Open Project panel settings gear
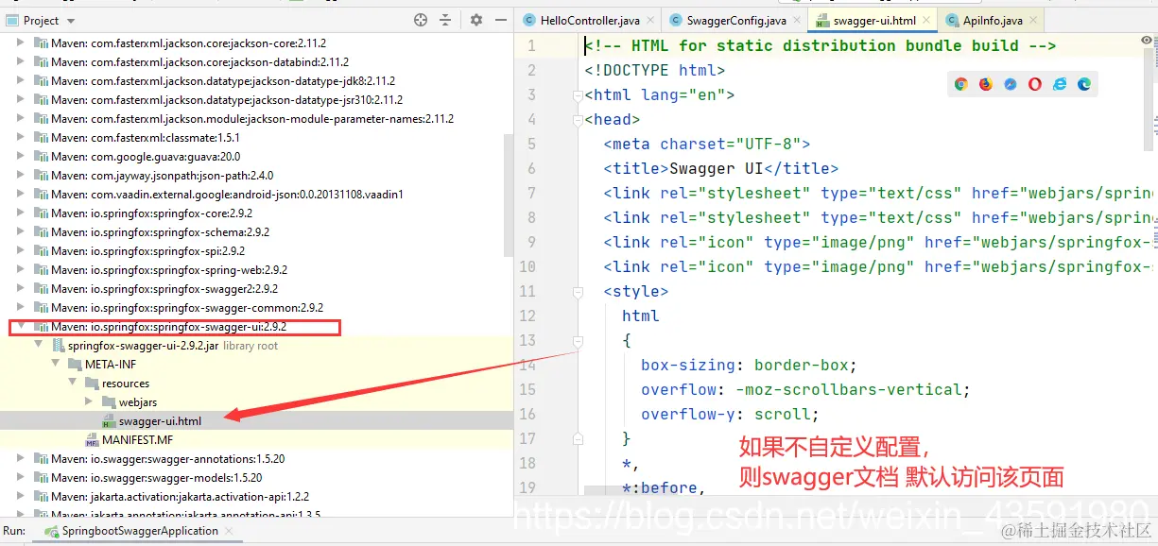This screenshot has height=546, width=1158. (476, 20)
